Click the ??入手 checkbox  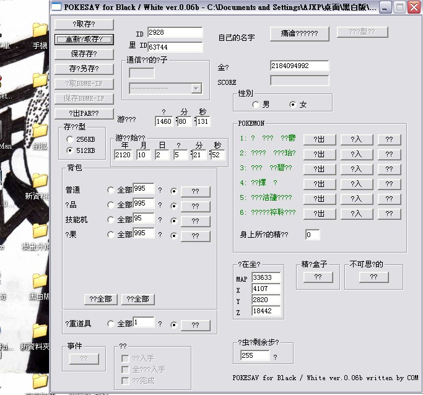(x=125, y=358)
